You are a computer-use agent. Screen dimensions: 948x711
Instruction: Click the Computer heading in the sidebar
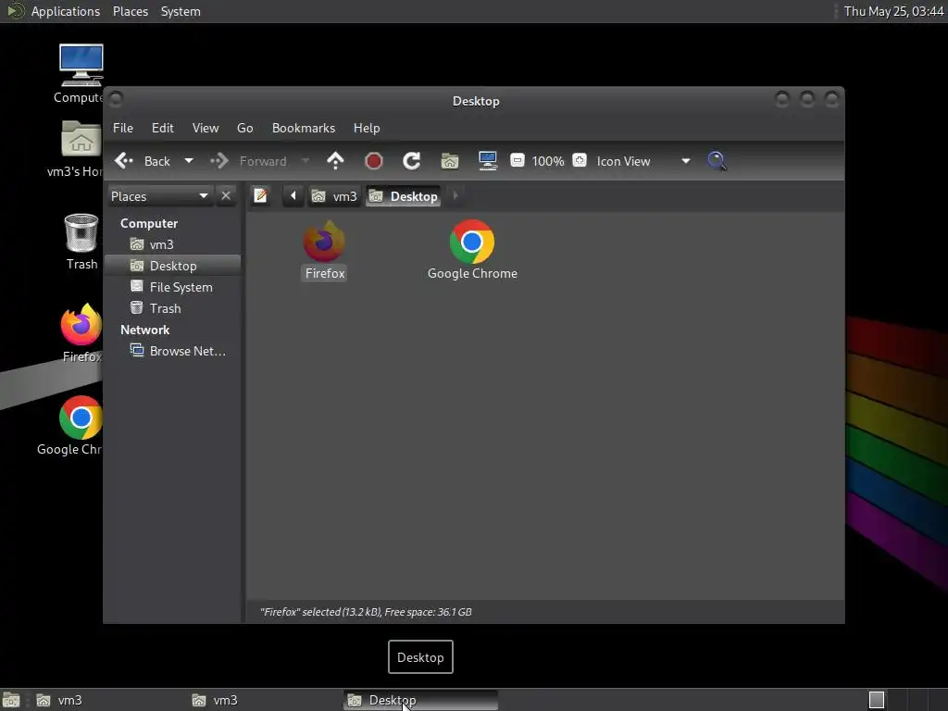(149, 224)
